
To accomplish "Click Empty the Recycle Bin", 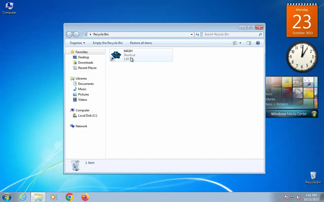I will pyautogui.click(x=108, y=43).
